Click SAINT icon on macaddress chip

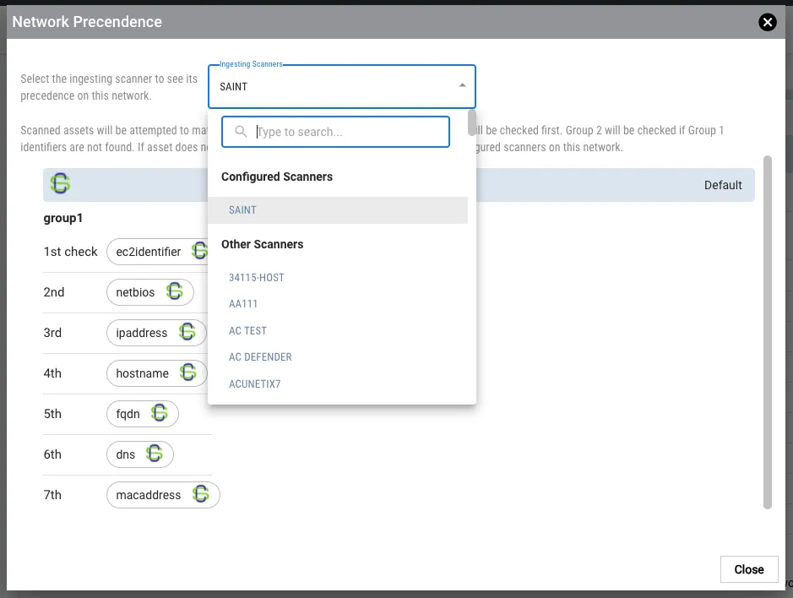[x=201, y=494]
